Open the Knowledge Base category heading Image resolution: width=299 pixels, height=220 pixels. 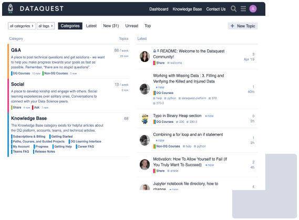(29, 118)
